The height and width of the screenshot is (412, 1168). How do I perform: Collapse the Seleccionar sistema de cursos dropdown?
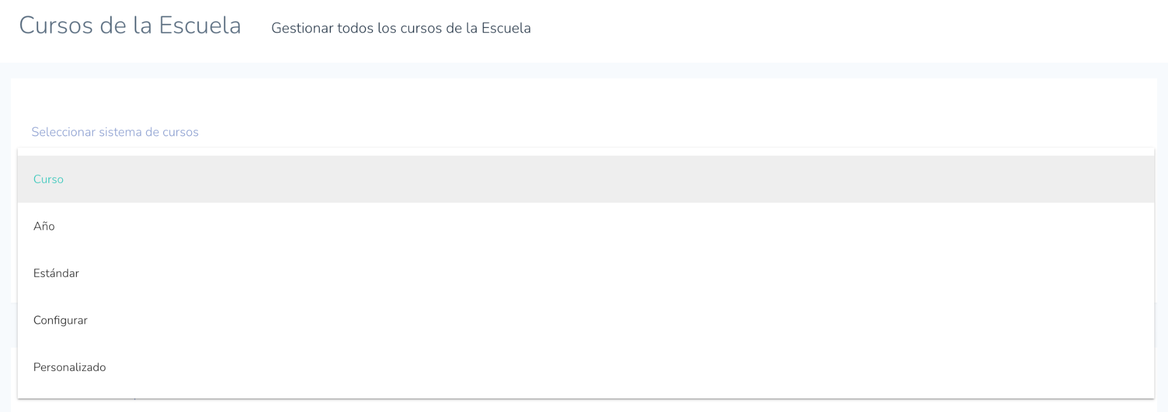coord(115,132)
